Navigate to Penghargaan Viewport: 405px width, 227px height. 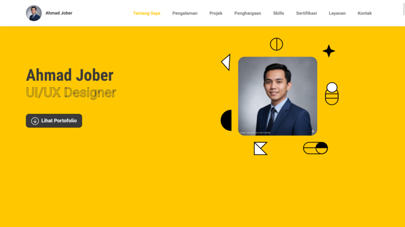(x=247, y=13)
